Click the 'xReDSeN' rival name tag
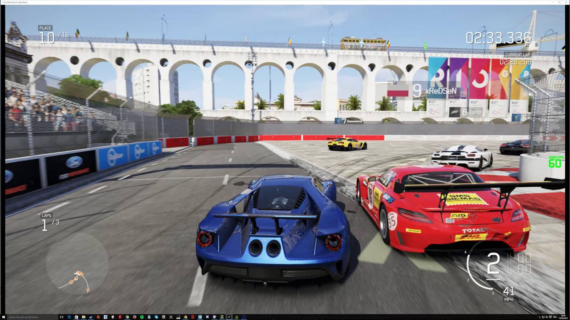570x320 pixels. (440, 91)
